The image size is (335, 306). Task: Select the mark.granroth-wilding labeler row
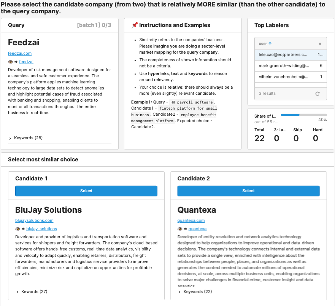284,66
